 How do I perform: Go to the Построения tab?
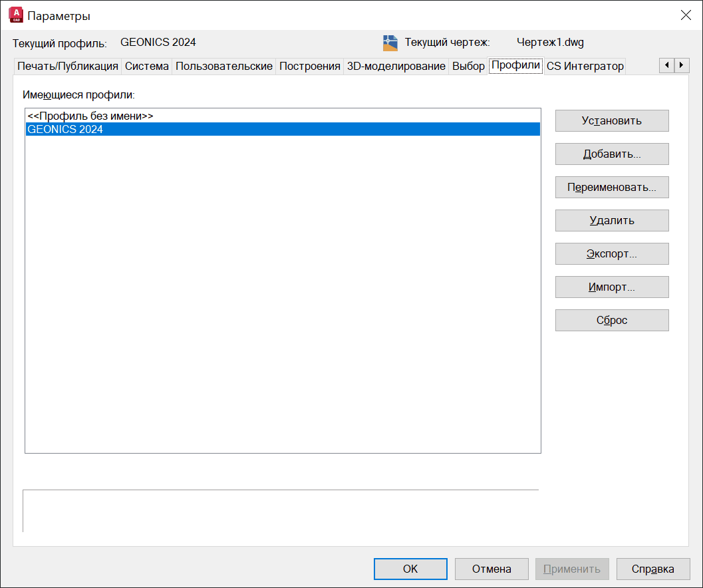click(310, 67)
